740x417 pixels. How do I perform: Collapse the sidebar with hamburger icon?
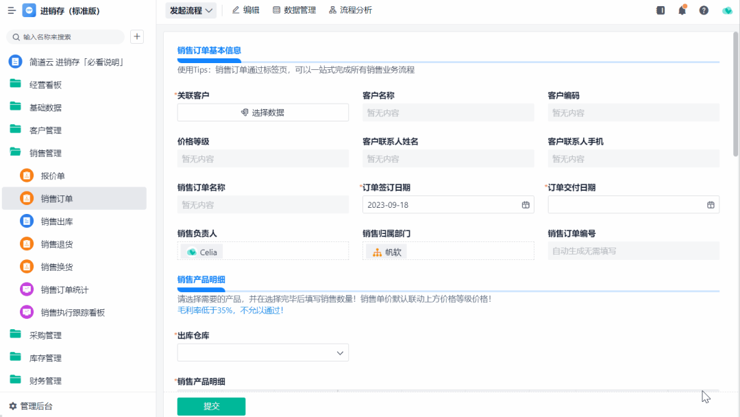(x=12, y=10)
